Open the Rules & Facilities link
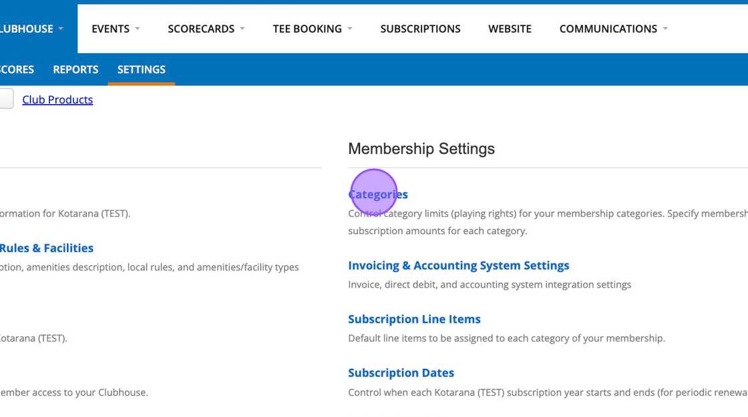The width and height of the screenshot is (748, 417). (x=46, y=248)
